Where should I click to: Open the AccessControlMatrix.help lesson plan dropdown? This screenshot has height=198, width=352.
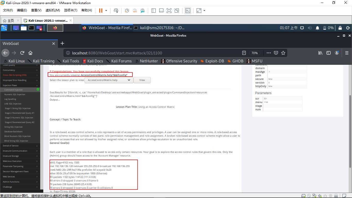click(x=109, y=80)
